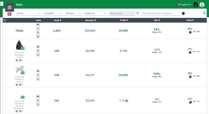Open the English US language dropdown

(x=185, y=4)
